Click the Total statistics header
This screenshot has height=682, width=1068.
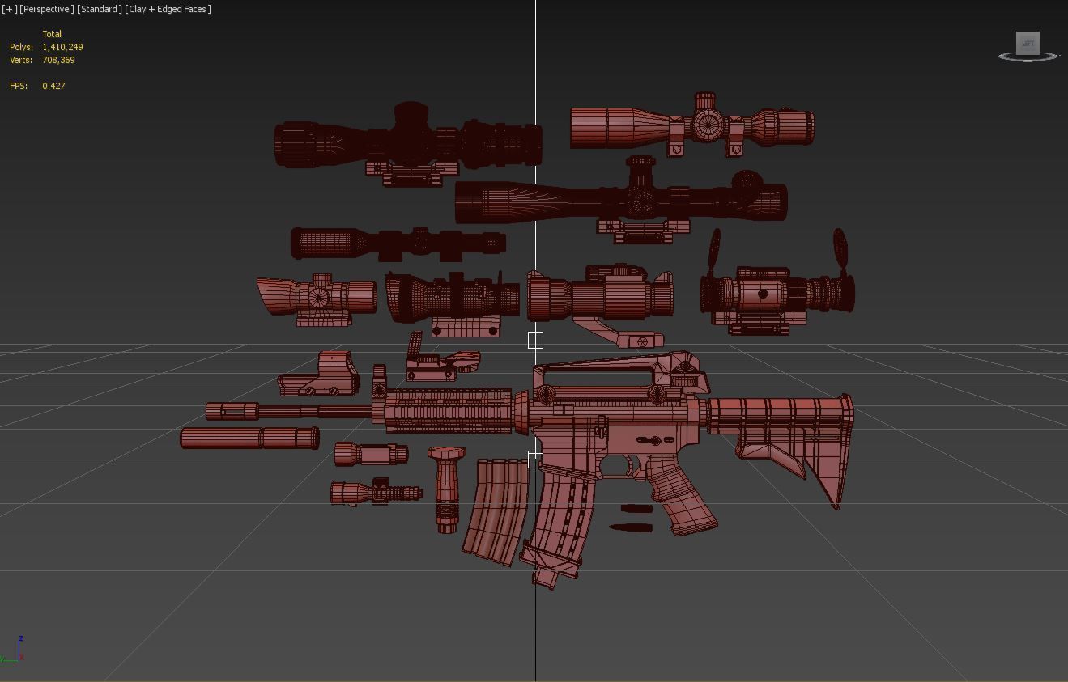pos(52,34)
